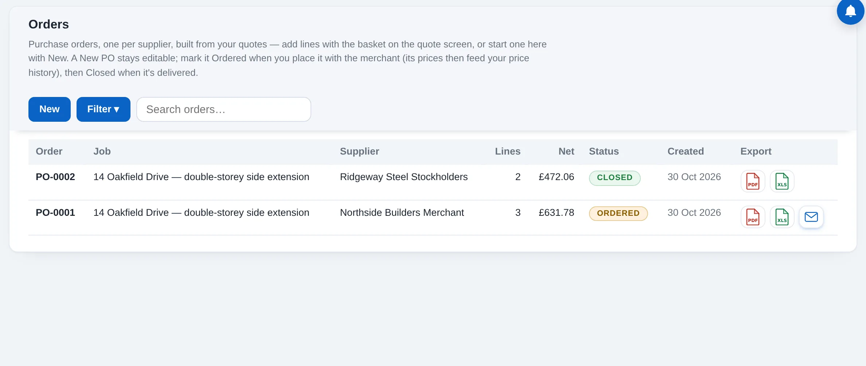The height and width of the screenshot is (366, 866).
Task: Click the Job column header
Action: pyautogui.click(x=102, y=151)
